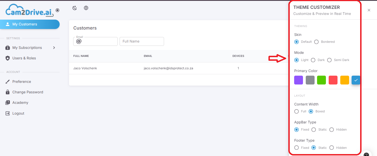Screen dimensions: 377x156
Task: Click the Cam2Drive.ai logo
Action: [30, 10]
